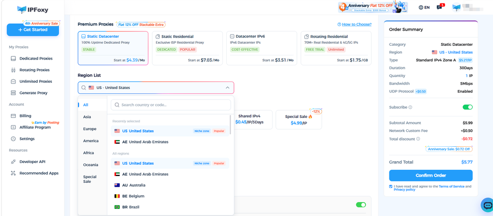Choose the Static Residential proxy card
Viewport: 493px width, 216px height.
(x=187, y=48)
